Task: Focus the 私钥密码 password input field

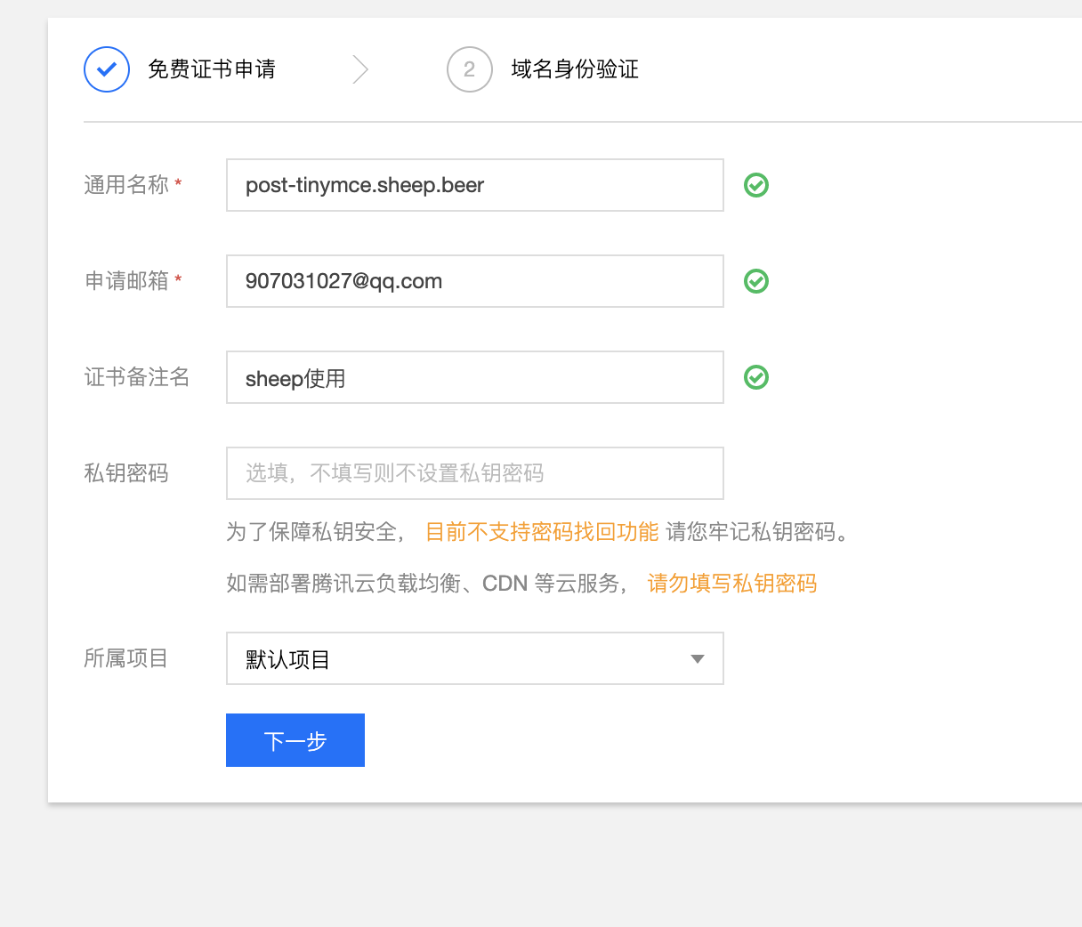Action: point(475,473)
